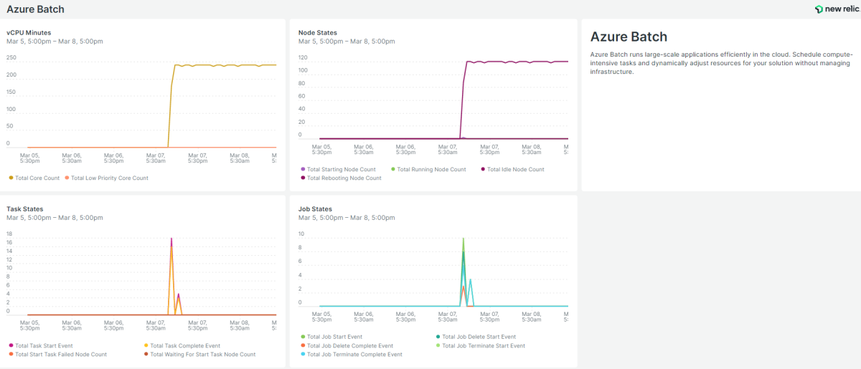
Task: Click the Task States chart title
Action: [x=25, y=209]
